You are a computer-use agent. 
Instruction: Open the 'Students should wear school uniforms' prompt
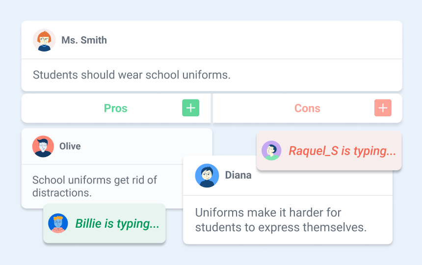pyautogui.click(x=132, y=75)
